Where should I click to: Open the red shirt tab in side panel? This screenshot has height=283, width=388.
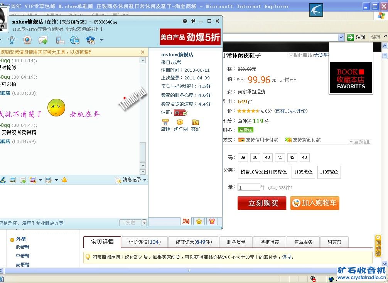coord(212,221)
